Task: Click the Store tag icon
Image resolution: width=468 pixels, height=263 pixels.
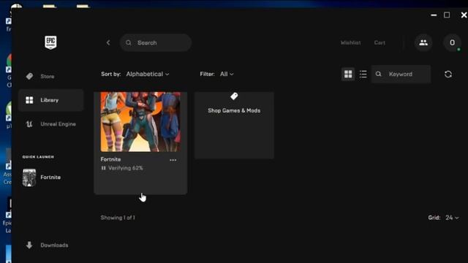Action: pyautogui.click(x=29, y=76)
